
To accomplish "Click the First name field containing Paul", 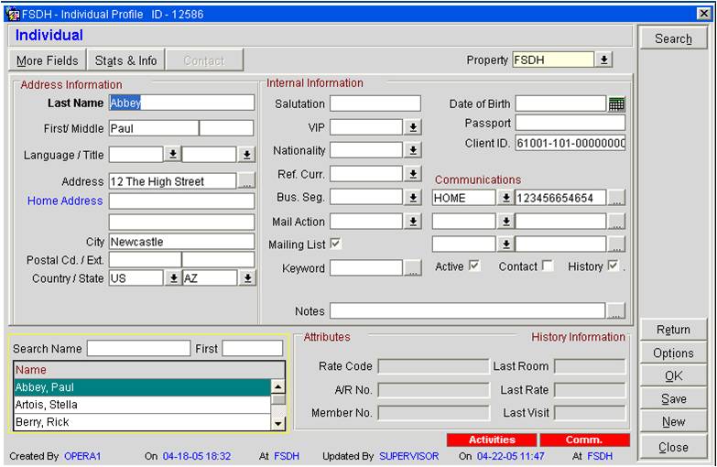I will click(154, 128).
